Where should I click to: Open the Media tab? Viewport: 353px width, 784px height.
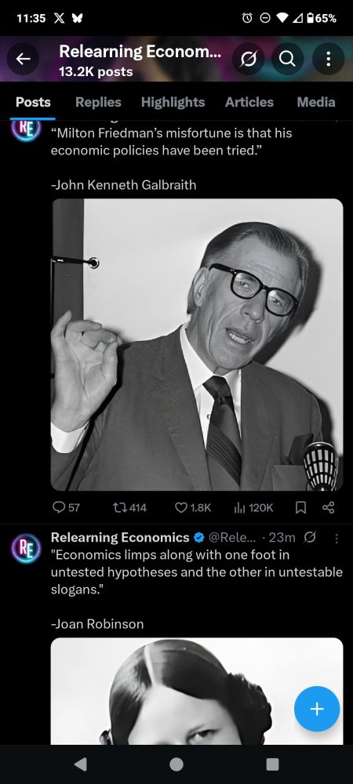(x=316, y=102)
